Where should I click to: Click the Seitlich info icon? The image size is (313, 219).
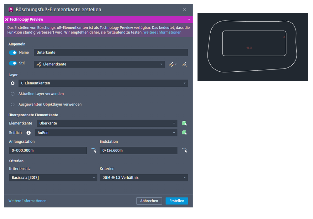[28, 133]
